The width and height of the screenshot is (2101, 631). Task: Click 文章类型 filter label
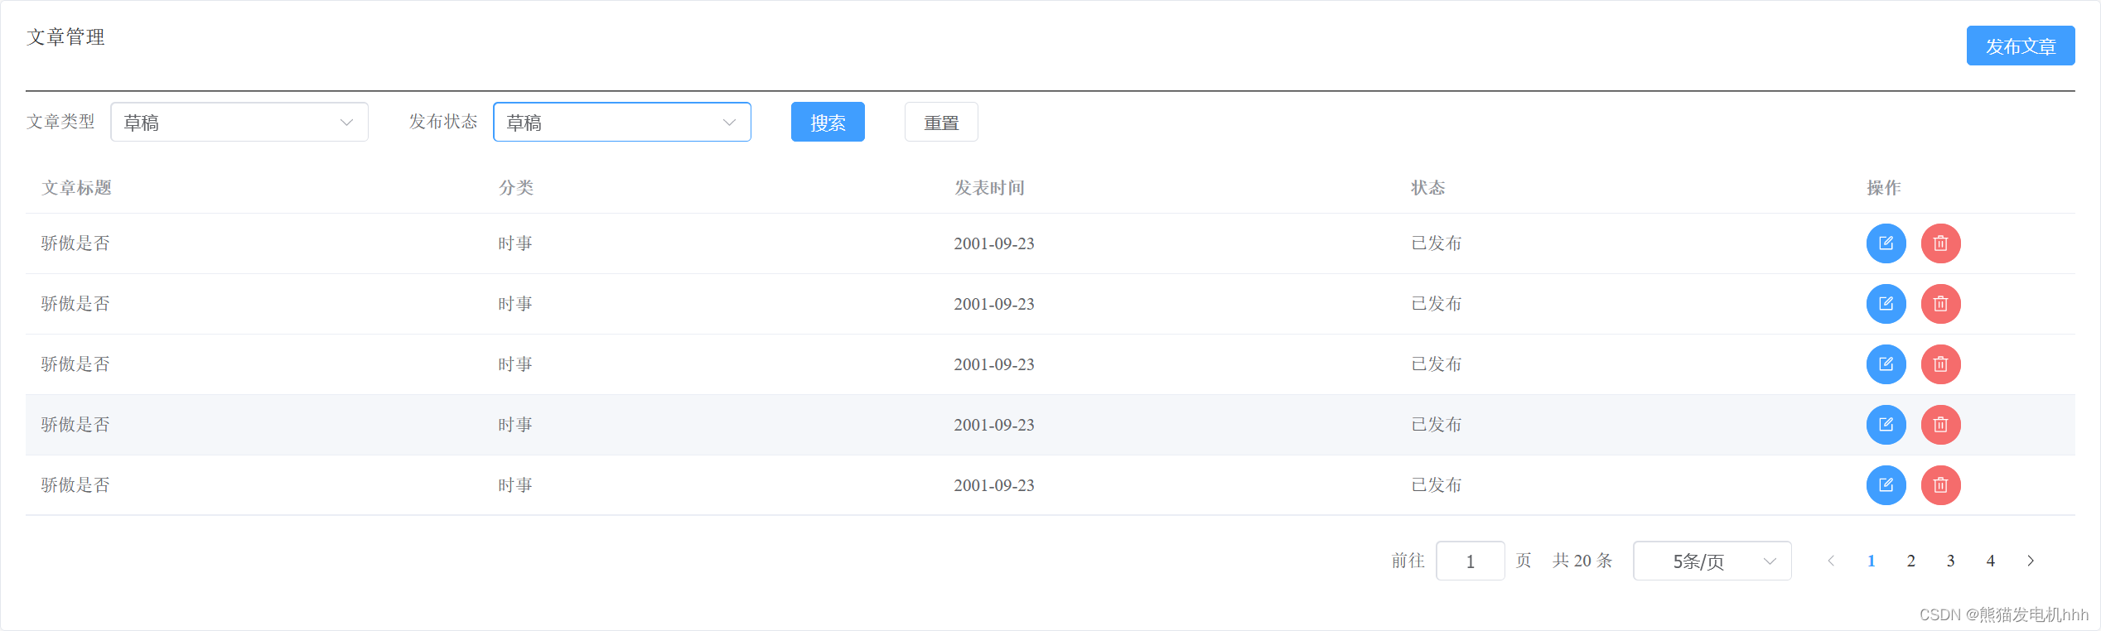click(60, 122)
